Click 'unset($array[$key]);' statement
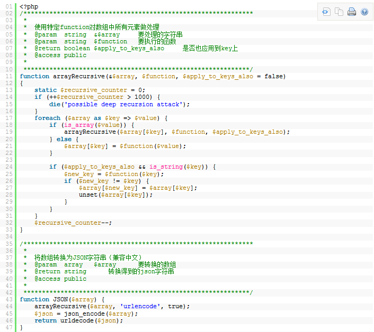This screenshot has height=332, width=374. click(115, 195)
